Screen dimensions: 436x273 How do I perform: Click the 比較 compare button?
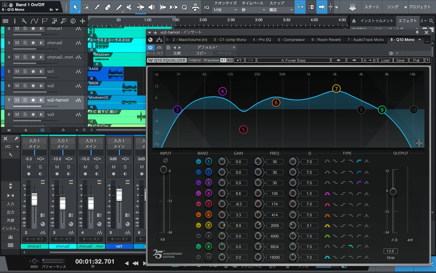177,53
